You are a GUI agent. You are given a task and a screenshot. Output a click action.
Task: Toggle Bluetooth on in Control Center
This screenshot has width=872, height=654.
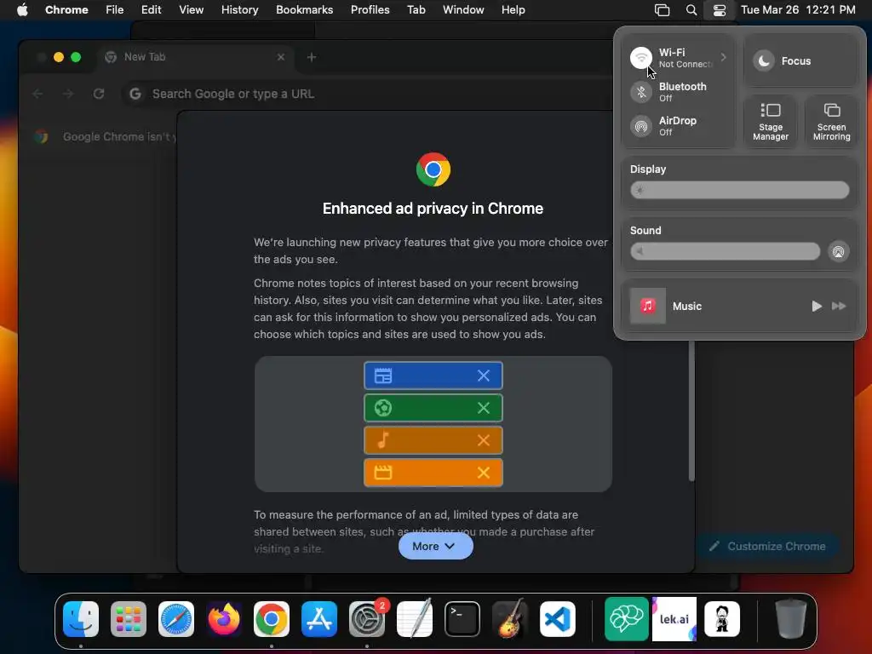click(640, 92)
